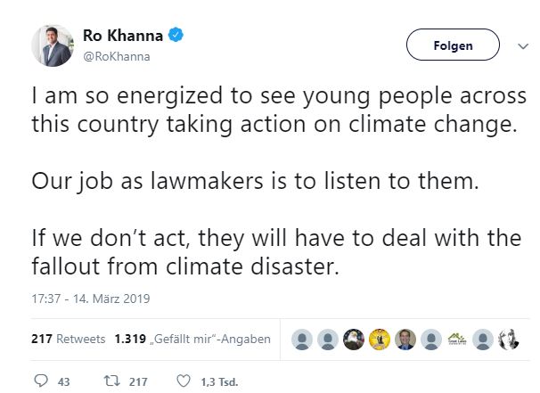
Task: Click the reply speech bubble icon
Action: [41, 381]
